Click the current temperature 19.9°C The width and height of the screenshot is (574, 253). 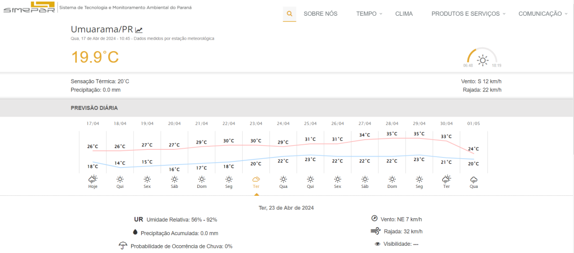pyautogui.click(x=95, y=57)
